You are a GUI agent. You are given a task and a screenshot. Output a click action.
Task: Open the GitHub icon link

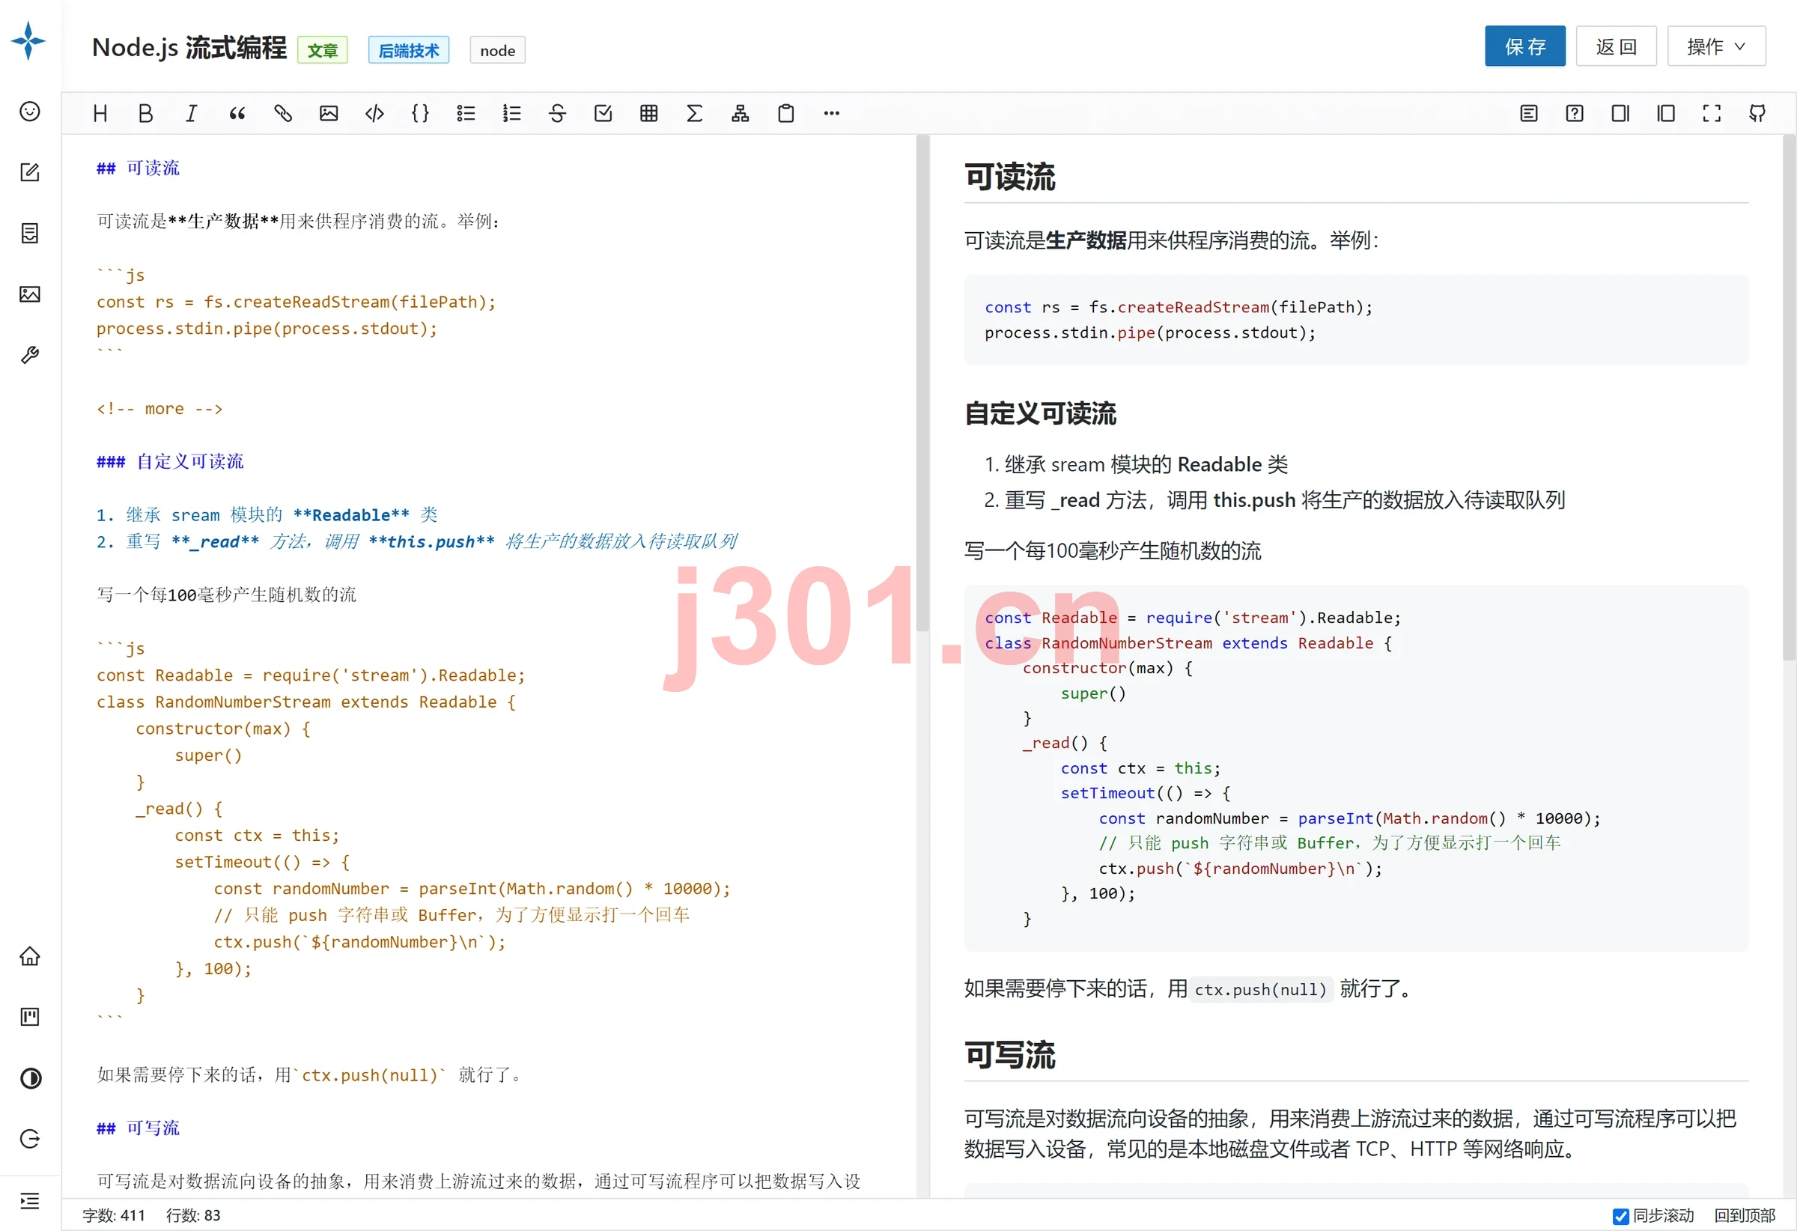pos(1757,114)
